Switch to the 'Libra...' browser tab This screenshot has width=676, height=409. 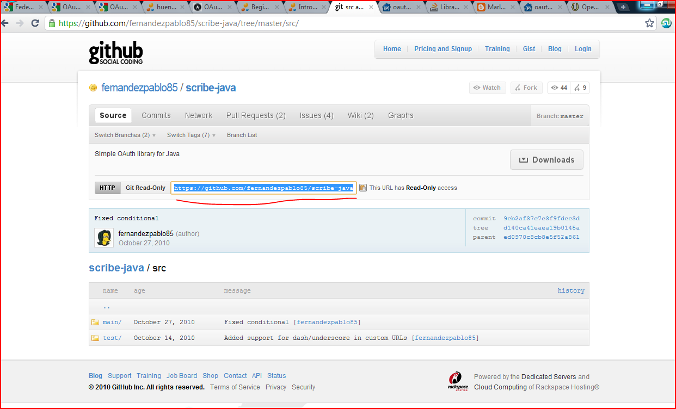coord(449,7)
